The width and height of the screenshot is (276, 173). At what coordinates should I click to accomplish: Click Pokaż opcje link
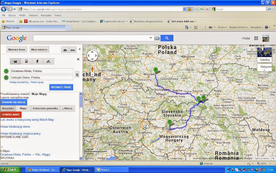coord(37,82)
